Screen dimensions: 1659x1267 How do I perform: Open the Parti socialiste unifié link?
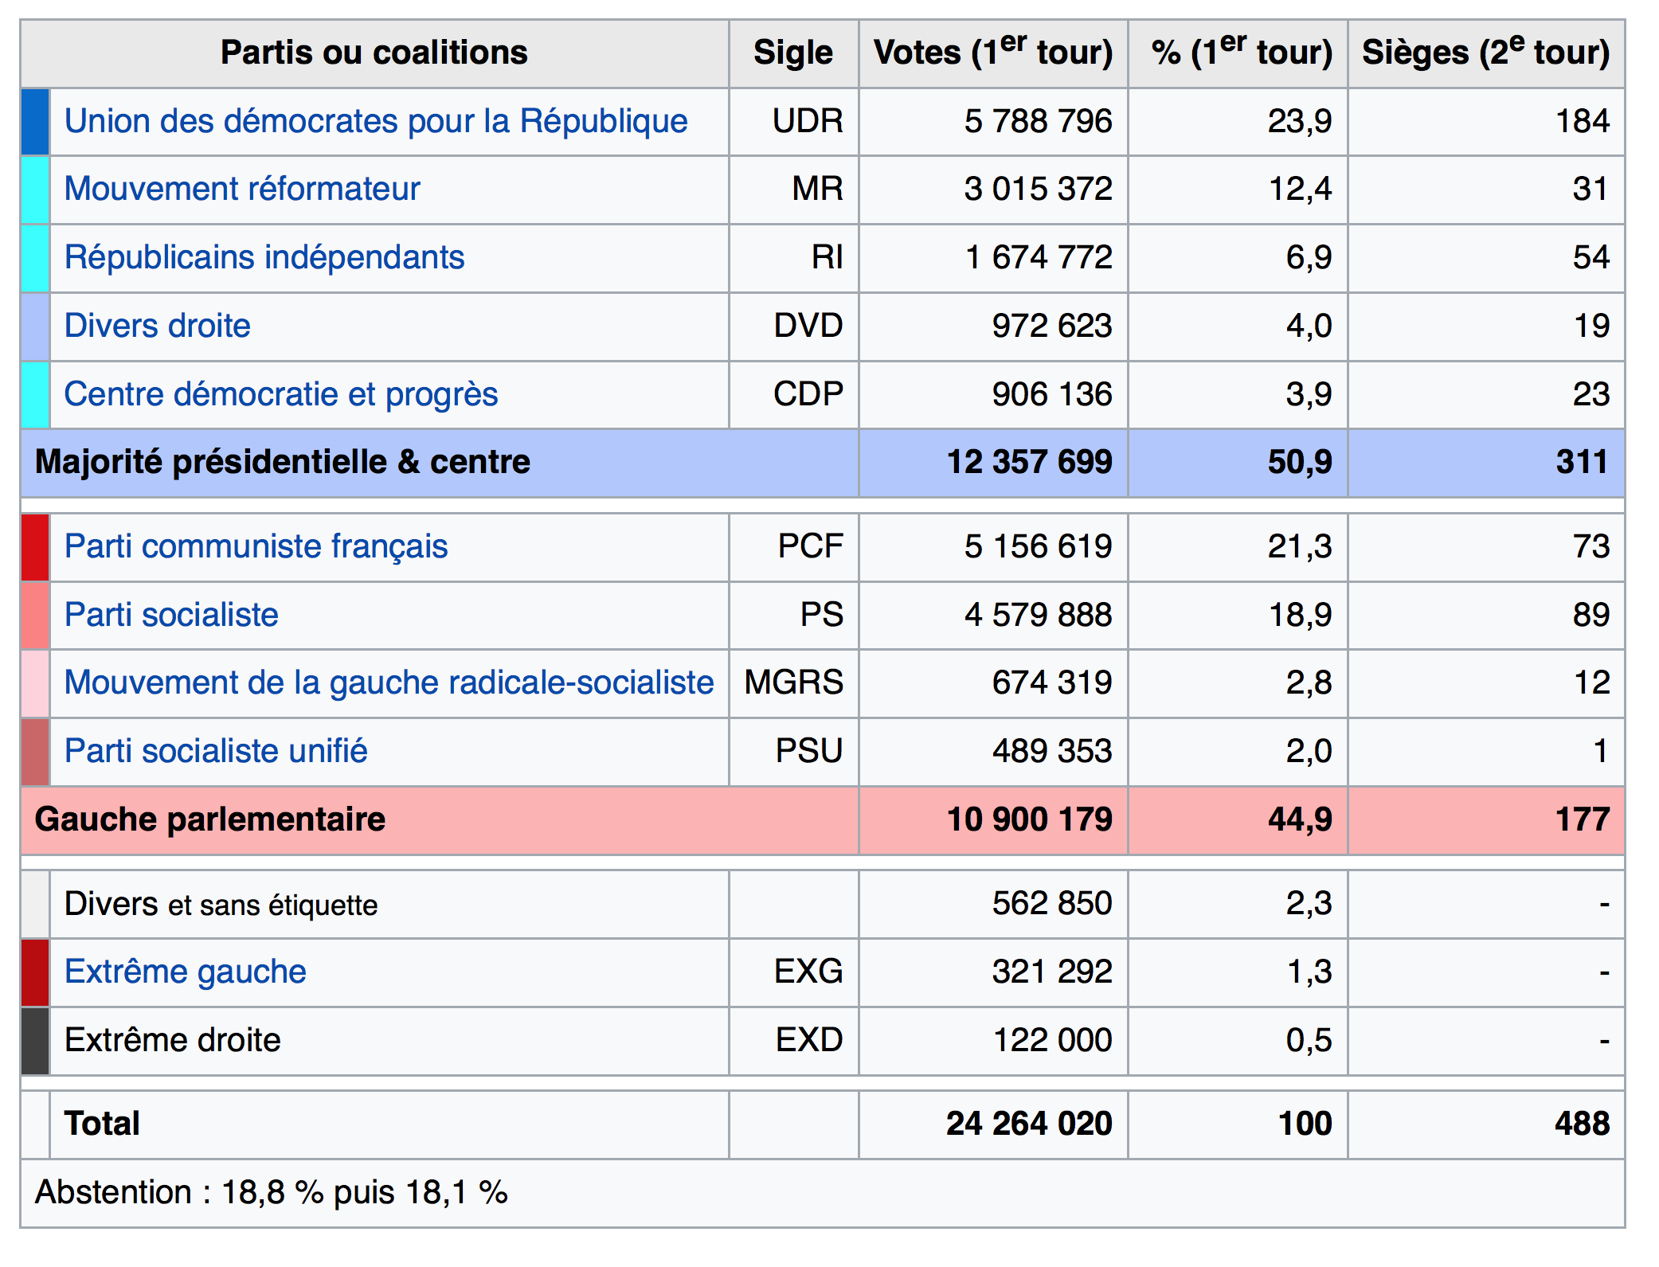click(215, 751)
